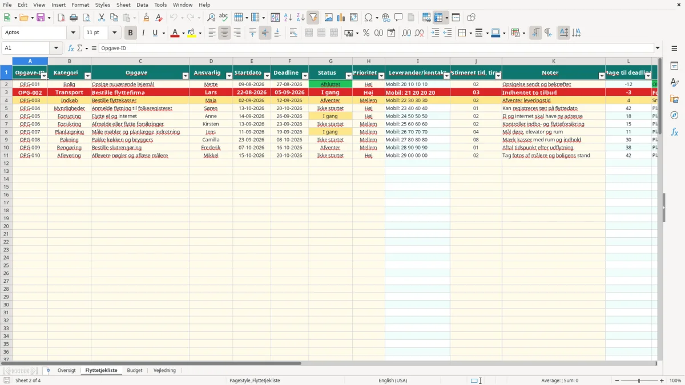Screen dimensions: 685x385
Task: Click the Print icon
Action: (x=74, y=18)
